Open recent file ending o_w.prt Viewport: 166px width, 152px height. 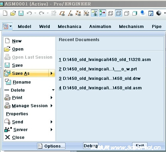[98, 69]
